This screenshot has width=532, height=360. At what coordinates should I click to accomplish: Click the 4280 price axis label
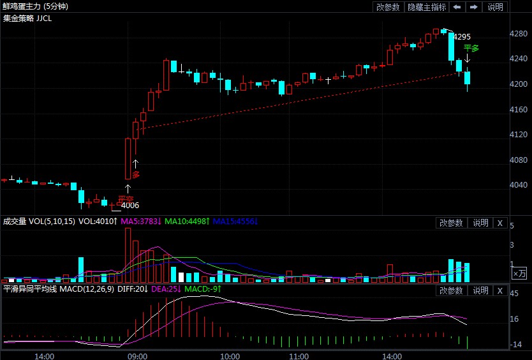519,33
